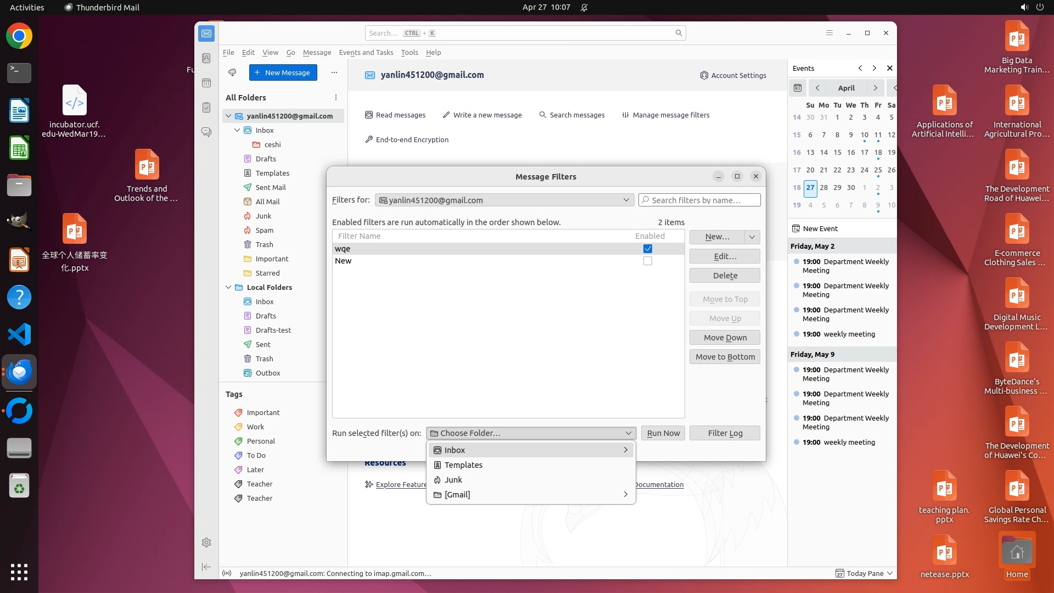The width and height of the screenshot is (1054, 593).
Task: Enable the filter named New
Action: point(648,261)
